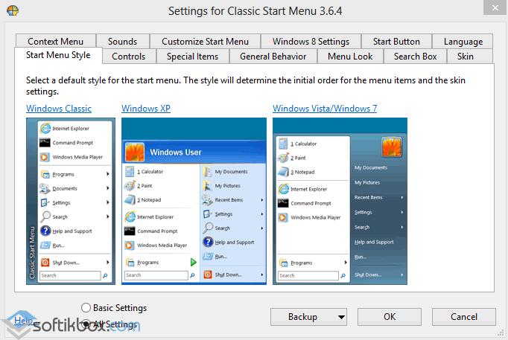Click the user avatar in Windows 7 preview

tap(392, 147)
